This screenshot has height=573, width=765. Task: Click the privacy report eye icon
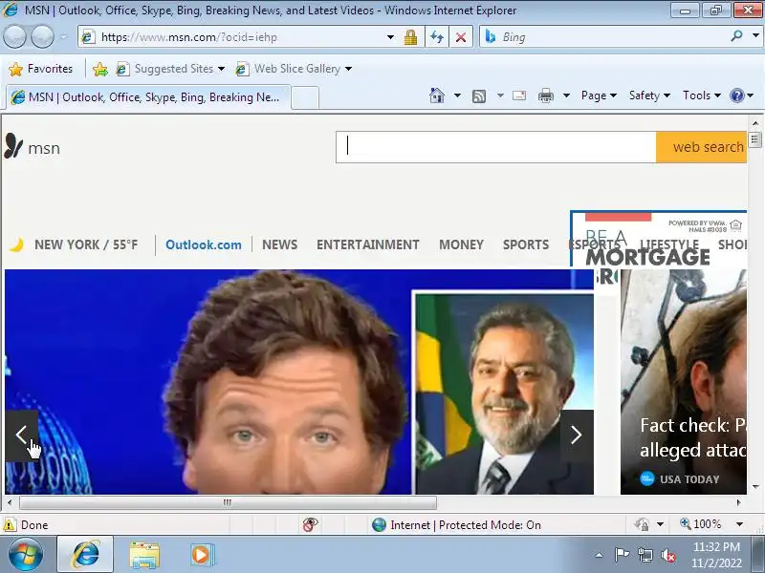[x=310, y=524]
